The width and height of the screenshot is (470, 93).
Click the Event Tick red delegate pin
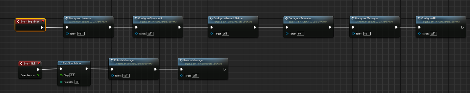tap(39, 63)
